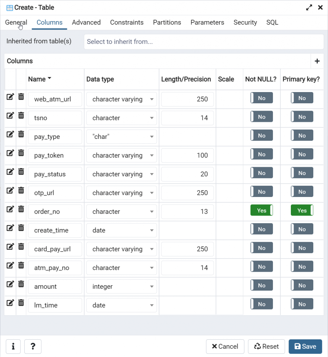The width and height of the screenshot is (328, 357).
Task: Delete the pay_status column row
Action: pyautogui.click(x=21, y=171)
